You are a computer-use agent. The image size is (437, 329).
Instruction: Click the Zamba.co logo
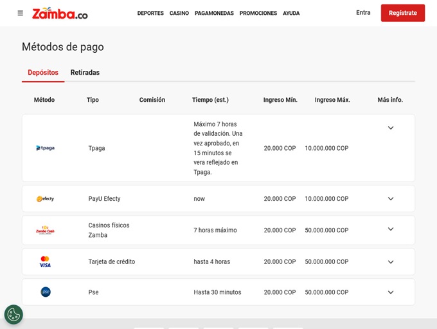[x=60, y=14]
